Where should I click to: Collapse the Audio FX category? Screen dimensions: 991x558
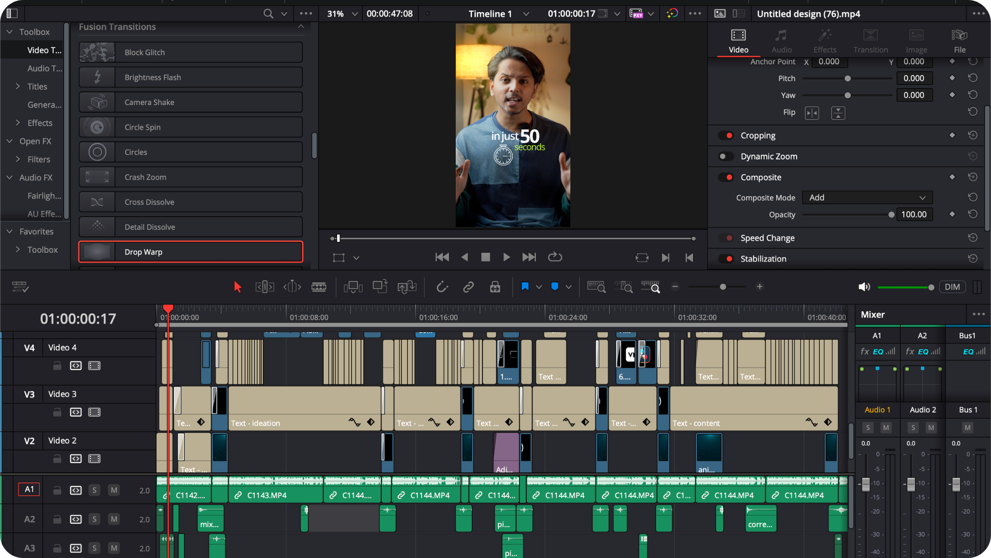pos(9,178)
